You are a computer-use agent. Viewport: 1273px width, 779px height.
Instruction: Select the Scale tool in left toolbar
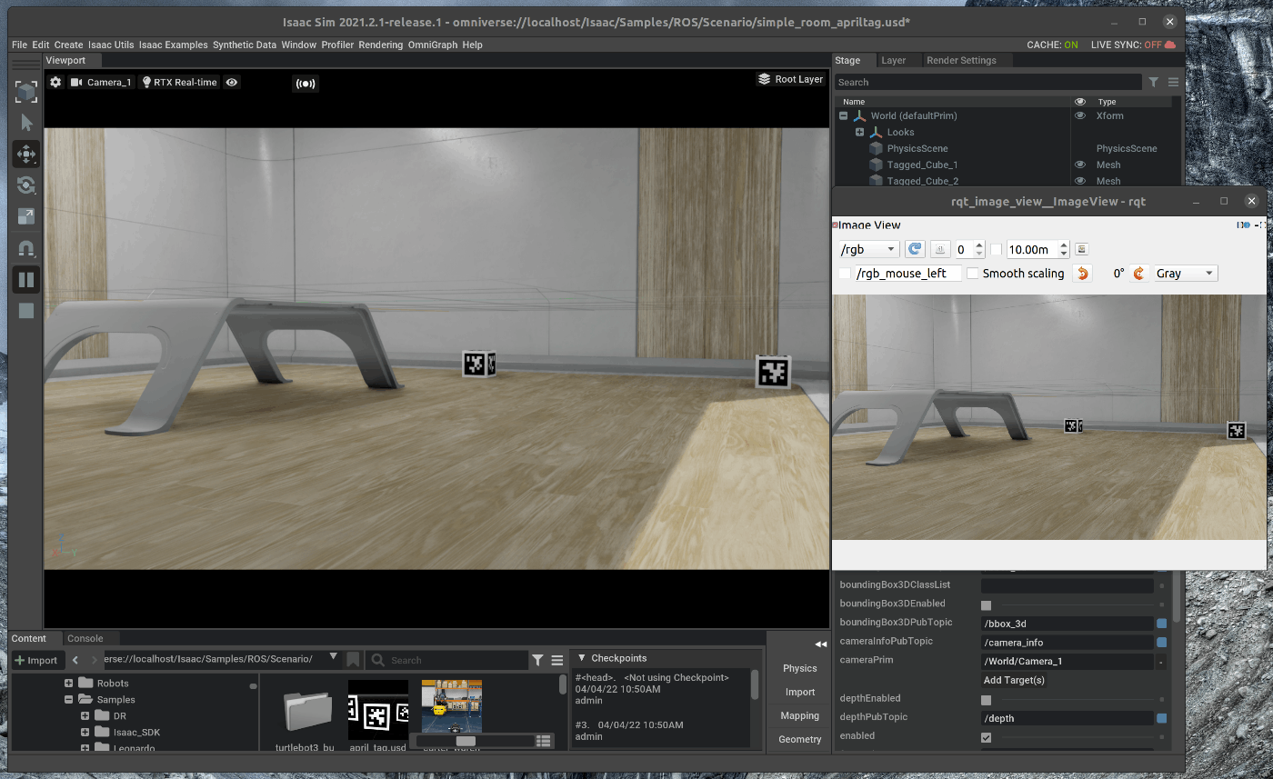[x=26, y=216]
